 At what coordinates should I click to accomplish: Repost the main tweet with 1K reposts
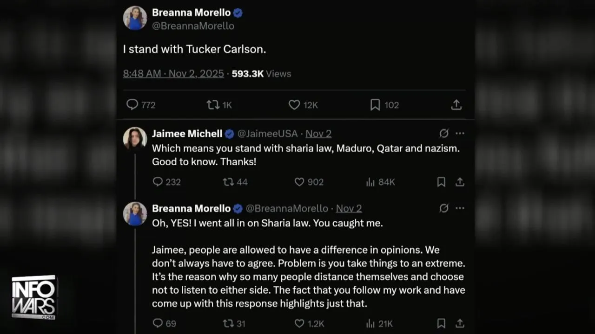[213, 105]
